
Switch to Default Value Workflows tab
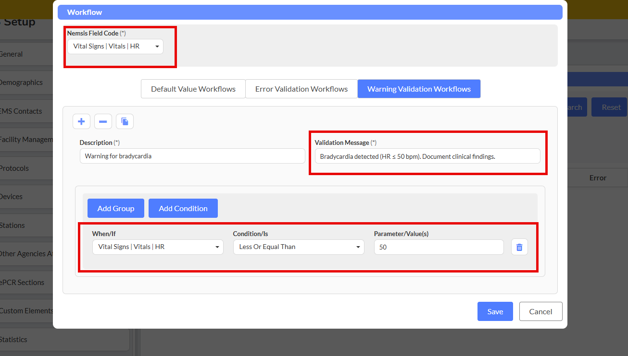click(x=193, y=89)
